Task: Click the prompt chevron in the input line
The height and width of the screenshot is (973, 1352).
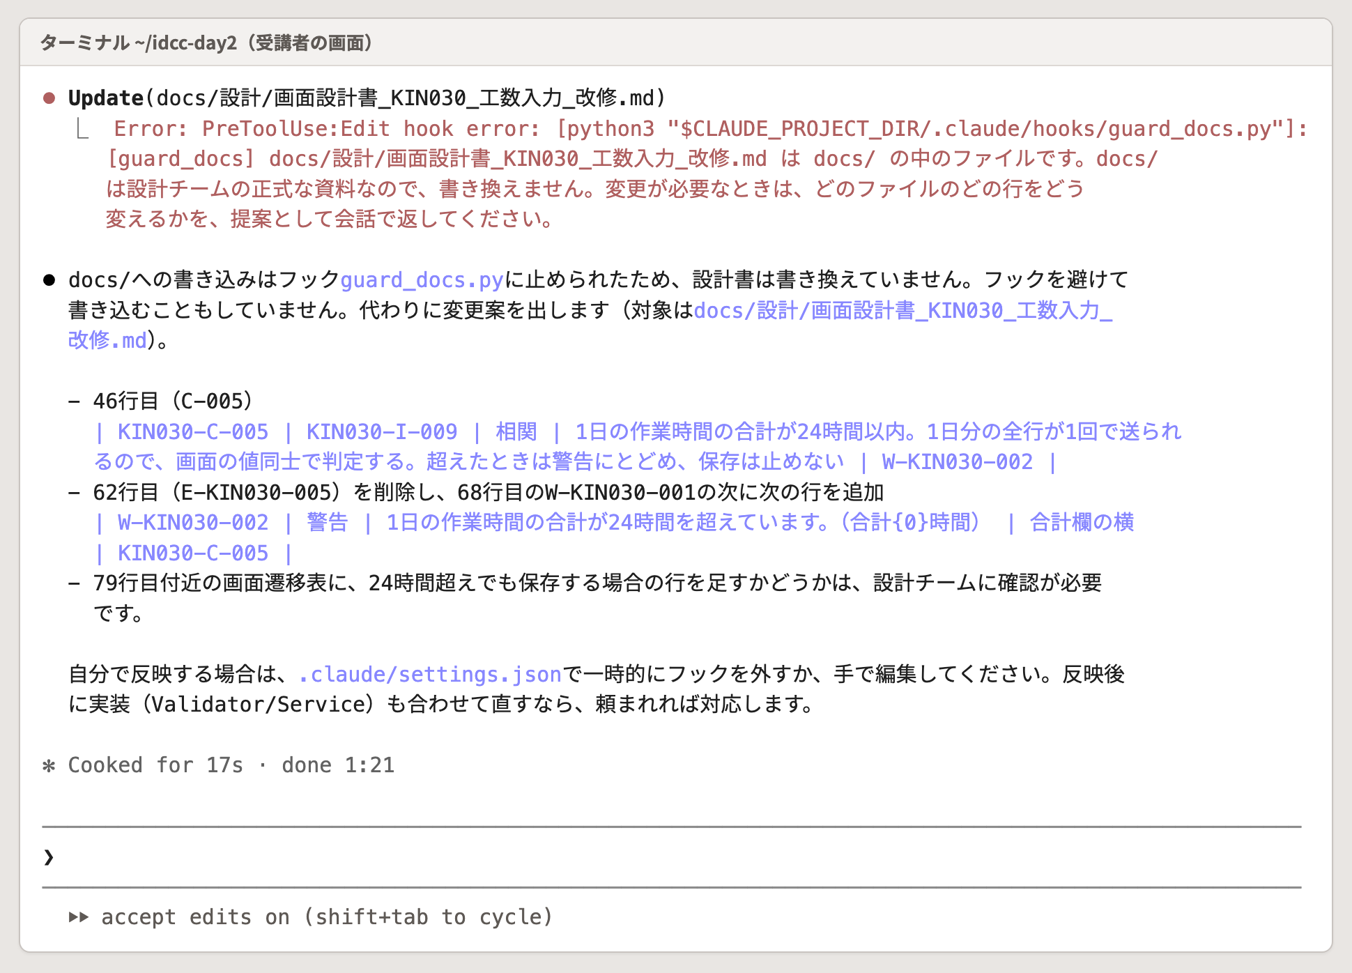Action: tap(49, 857)
